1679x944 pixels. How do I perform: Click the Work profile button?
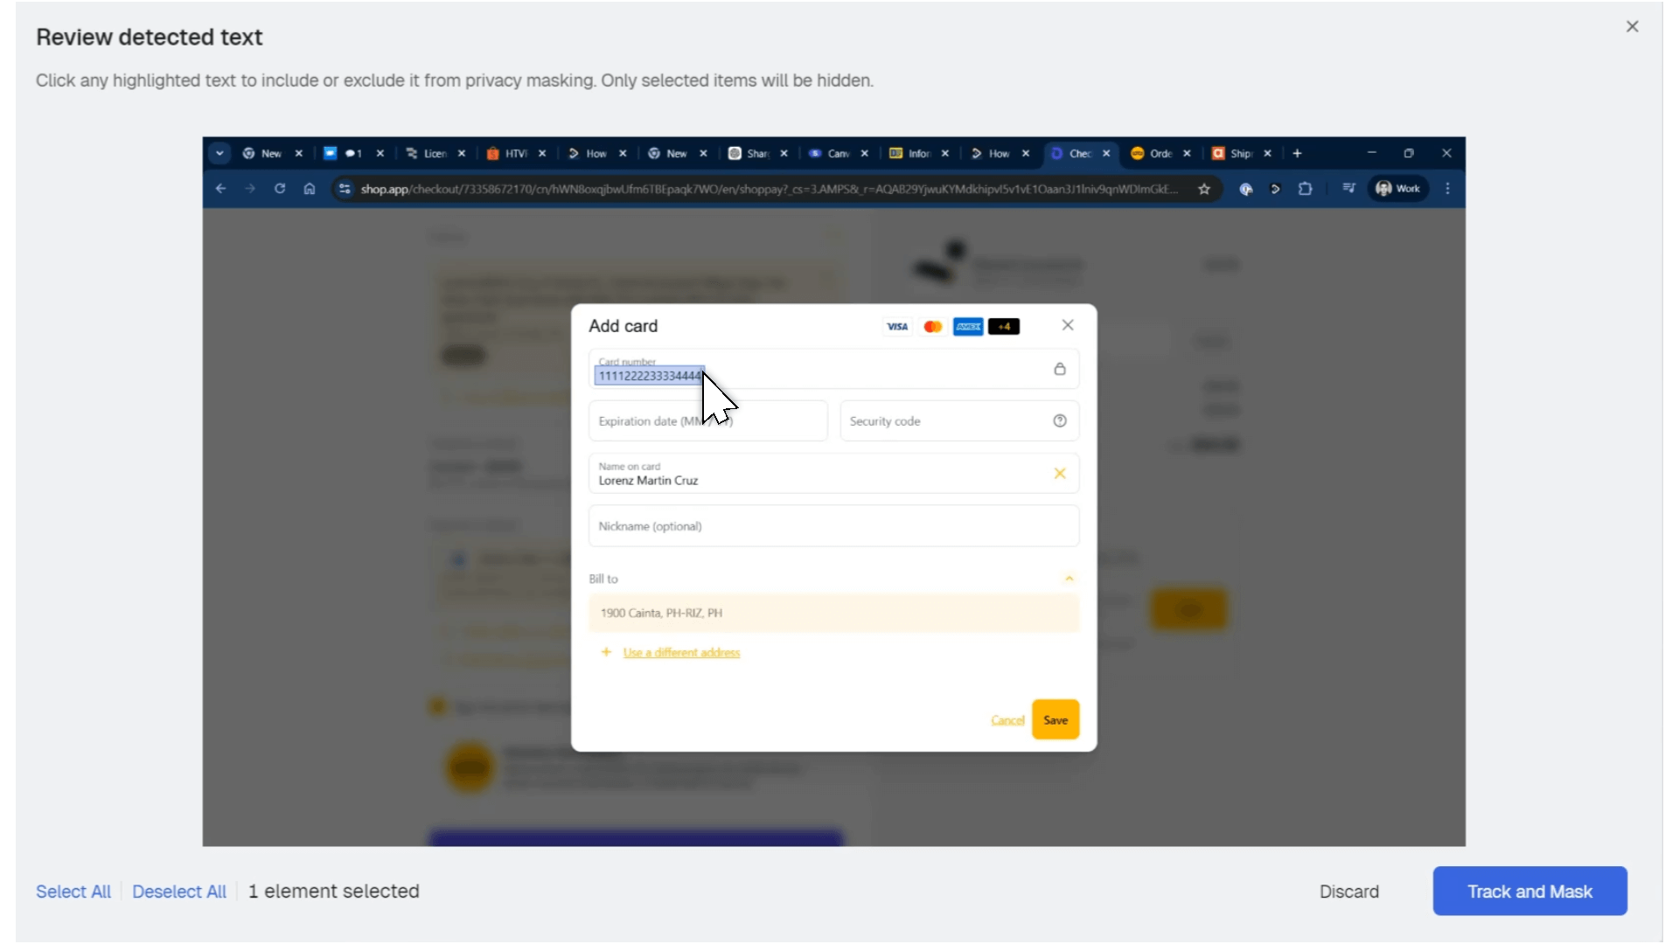(1397, 189)
